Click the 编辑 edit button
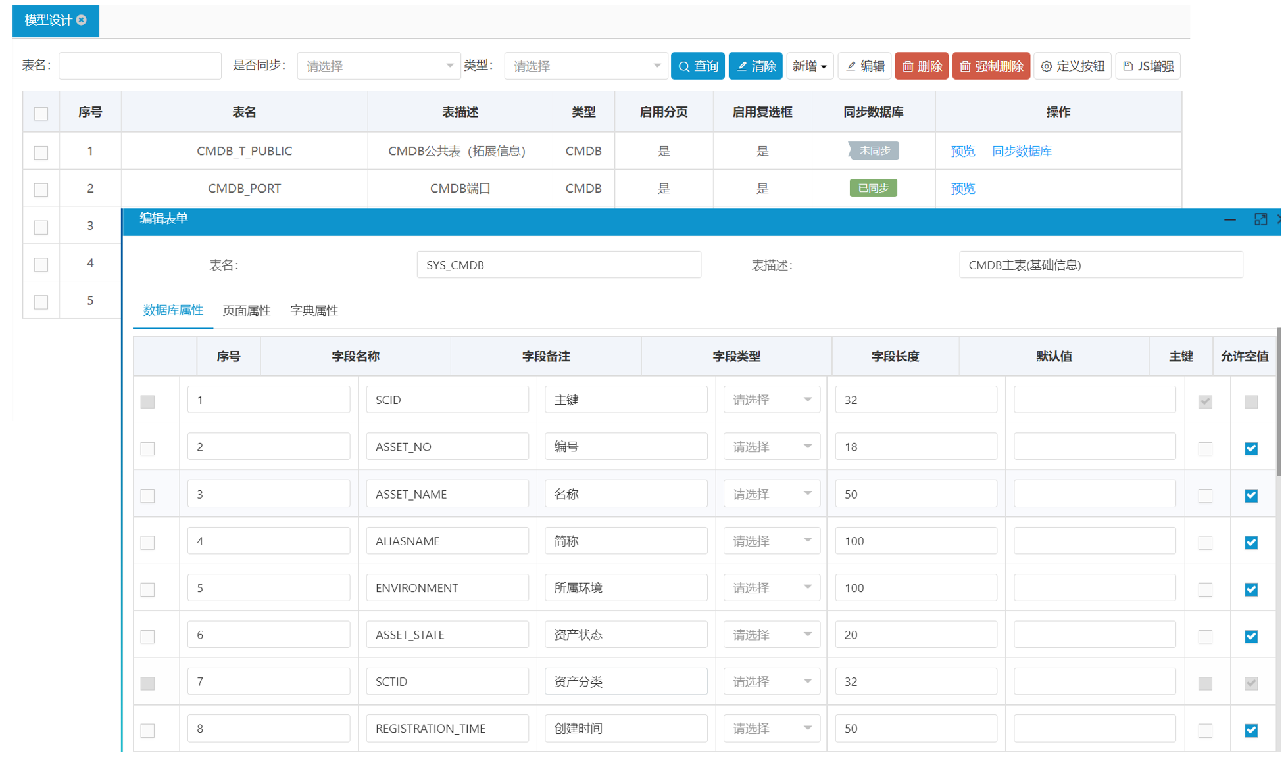This screenshot has height=757, width=1286. 864,66
